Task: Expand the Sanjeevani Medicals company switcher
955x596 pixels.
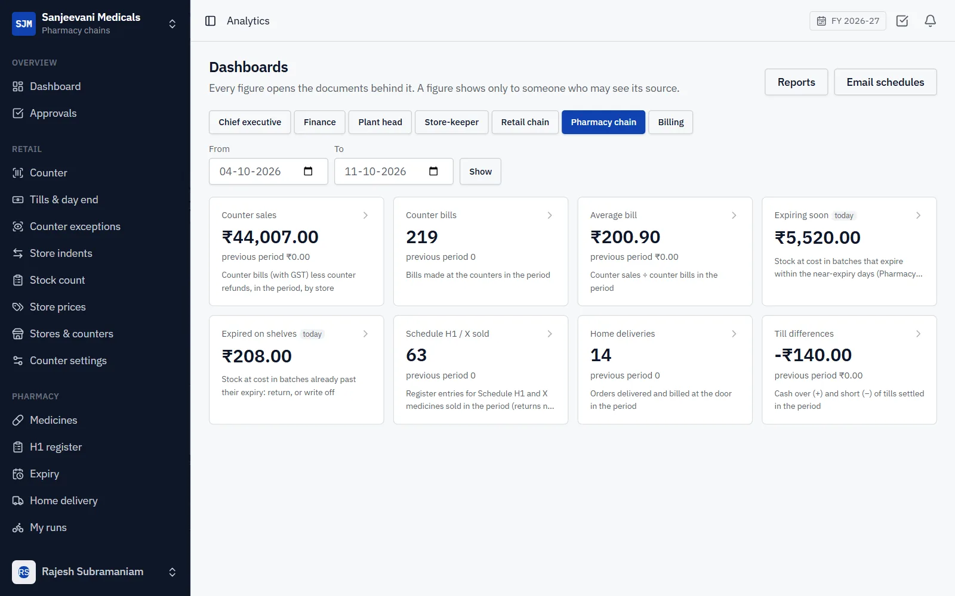Action: (95, 24)
